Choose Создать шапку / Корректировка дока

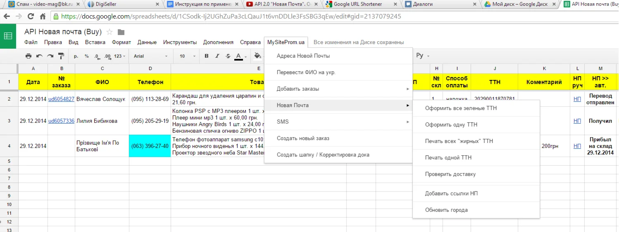[x=338, y=155]
